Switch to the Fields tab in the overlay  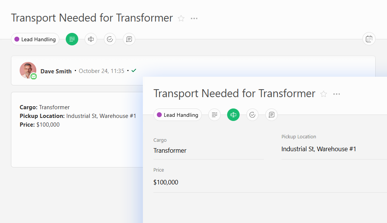(233, 115)
